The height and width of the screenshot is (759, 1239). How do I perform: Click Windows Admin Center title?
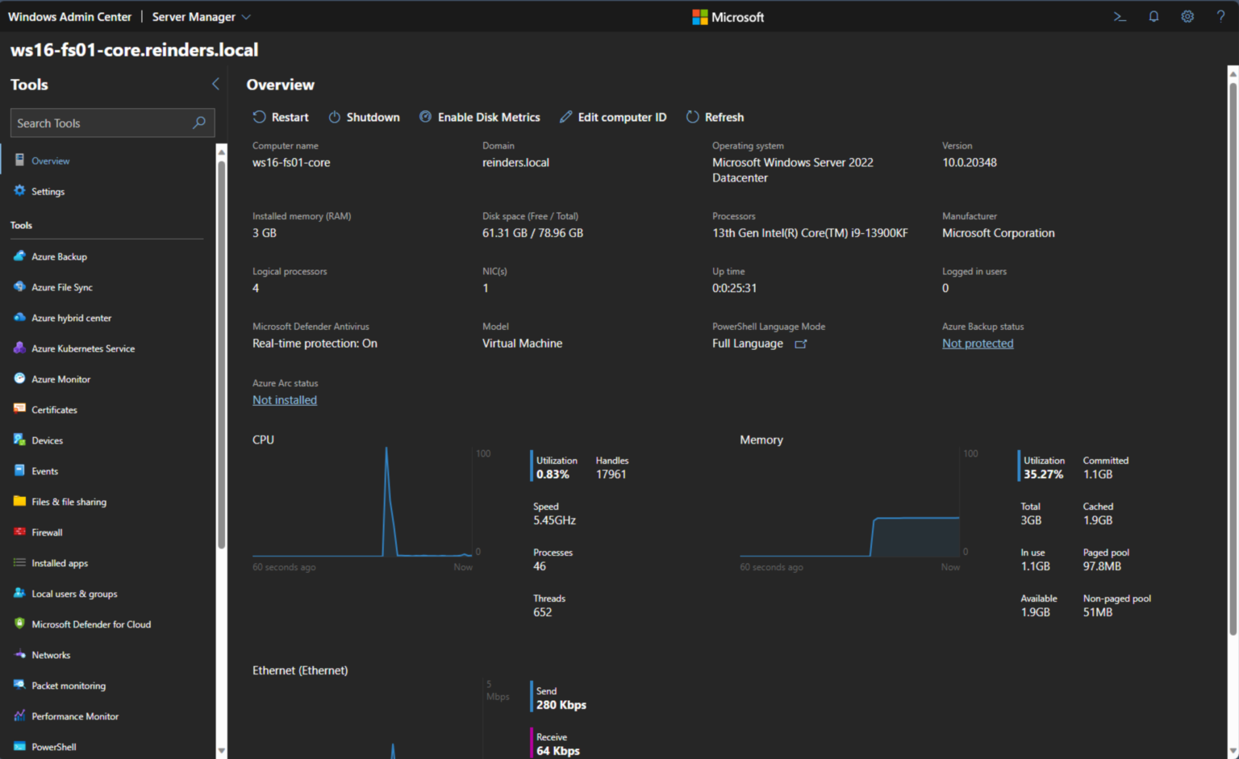(69, 17)
